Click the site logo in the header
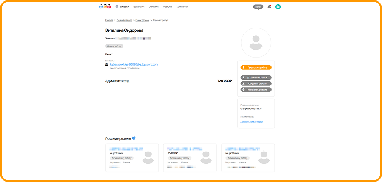 105,6
